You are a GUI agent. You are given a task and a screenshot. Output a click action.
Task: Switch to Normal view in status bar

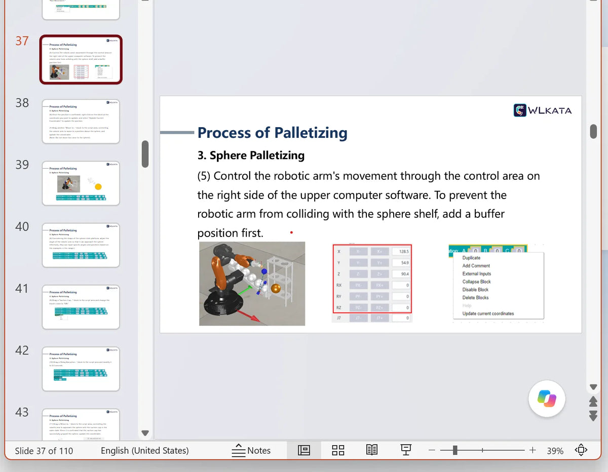click(x=304, y=450)
